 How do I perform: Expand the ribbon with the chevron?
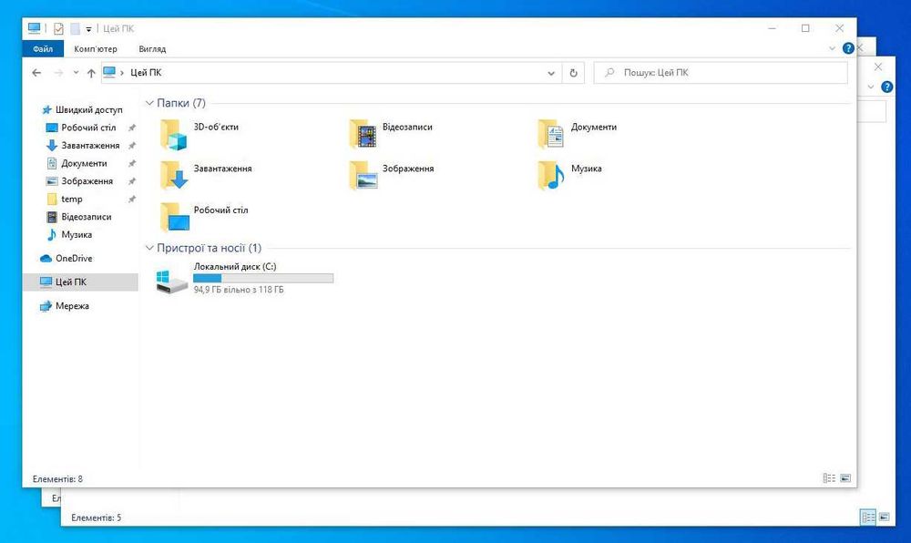coord(832,49)
